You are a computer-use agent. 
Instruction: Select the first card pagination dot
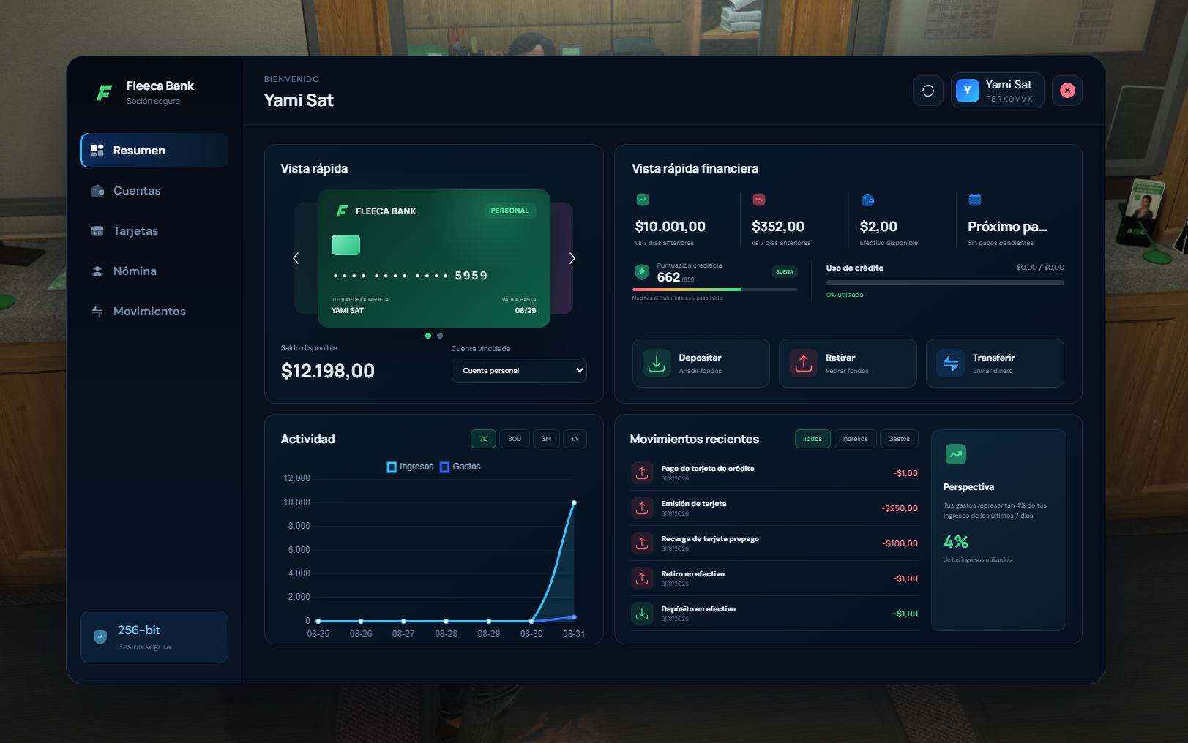(x=428, y=336)
